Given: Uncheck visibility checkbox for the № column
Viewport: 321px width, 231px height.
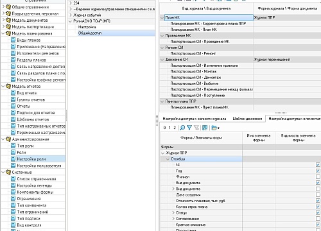Looking at the screenshot, I should (318, 165).
